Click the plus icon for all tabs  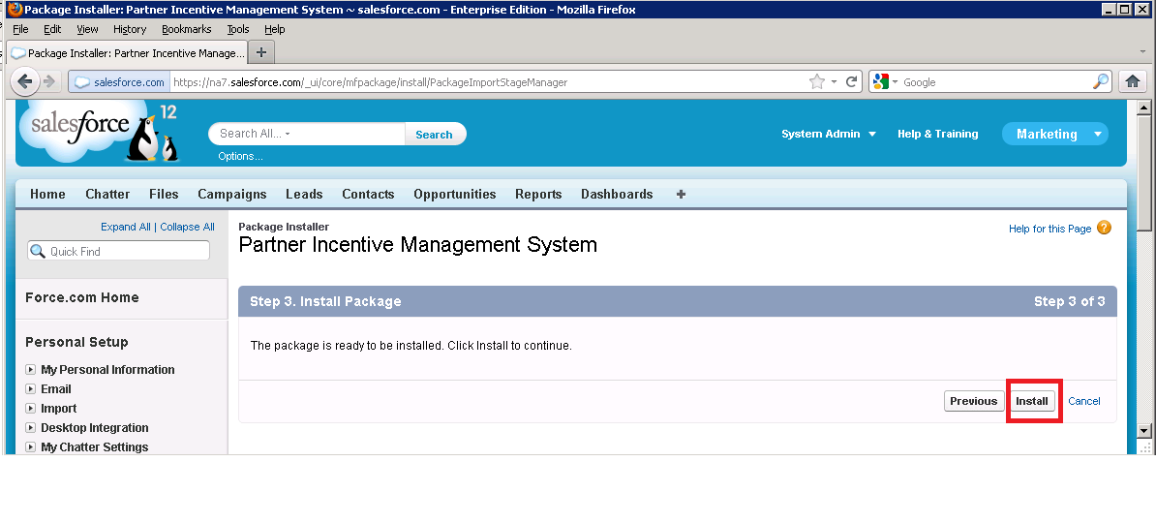681,194
